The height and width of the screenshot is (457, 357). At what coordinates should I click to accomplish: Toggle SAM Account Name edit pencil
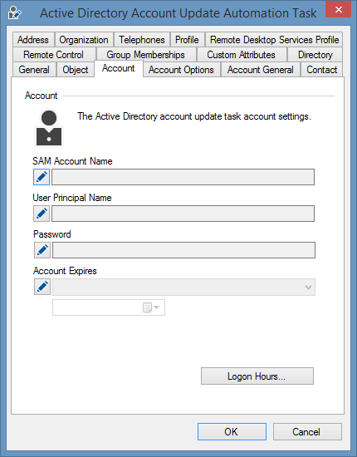42,177
